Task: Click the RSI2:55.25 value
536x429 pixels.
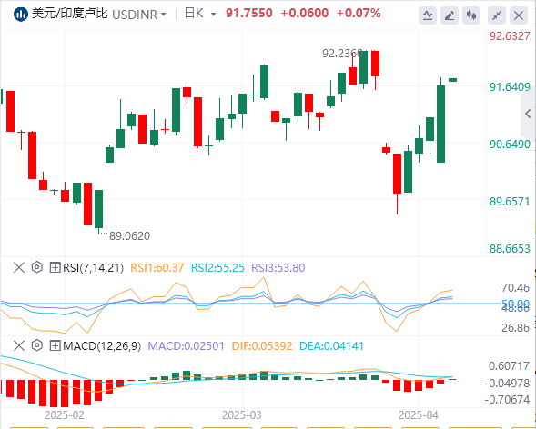Action: 217,268
